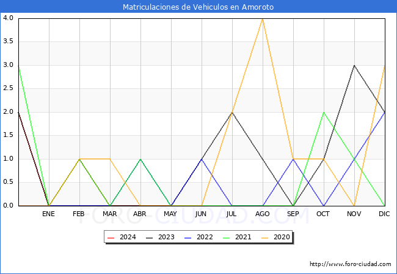Click the chart title 'Matriculaciones de Vehiculos en Amoroto'
The image size is (397, 274).
[x=198, y=7]
